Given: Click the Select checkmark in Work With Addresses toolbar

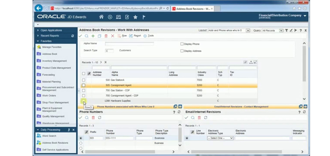Looking at the screenshot, I should coord(80,36).
